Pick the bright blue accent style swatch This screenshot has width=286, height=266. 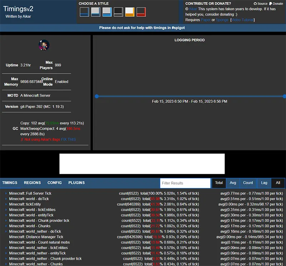tap(107, 12)
